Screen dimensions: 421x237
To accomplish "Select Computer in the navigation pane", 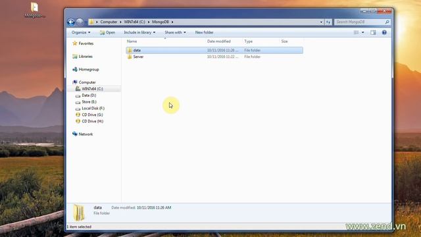I will (87, 82).
